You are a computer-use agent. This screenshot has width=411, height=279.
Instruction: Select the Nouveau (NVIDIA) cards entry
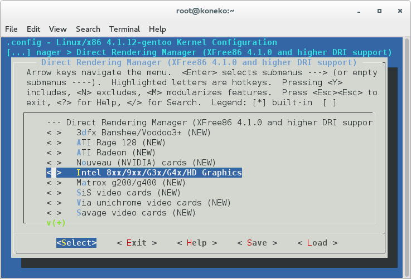click(x=146, y=163)
